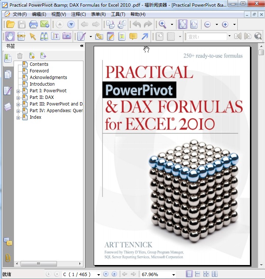Select the Hand tool
This screenshot has height=279, width=265.
pos(10,36)
